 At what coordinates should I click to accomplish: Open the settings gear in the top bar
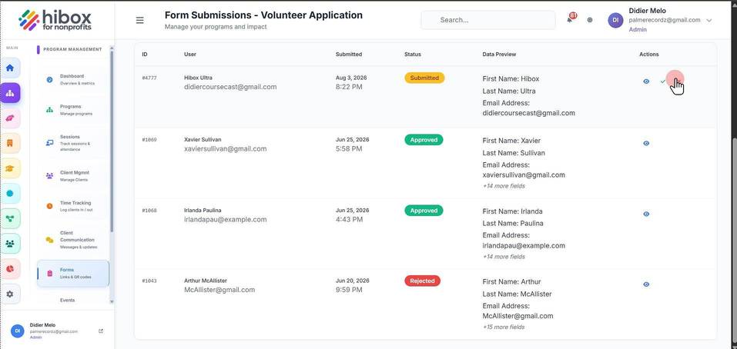point(590,20)
